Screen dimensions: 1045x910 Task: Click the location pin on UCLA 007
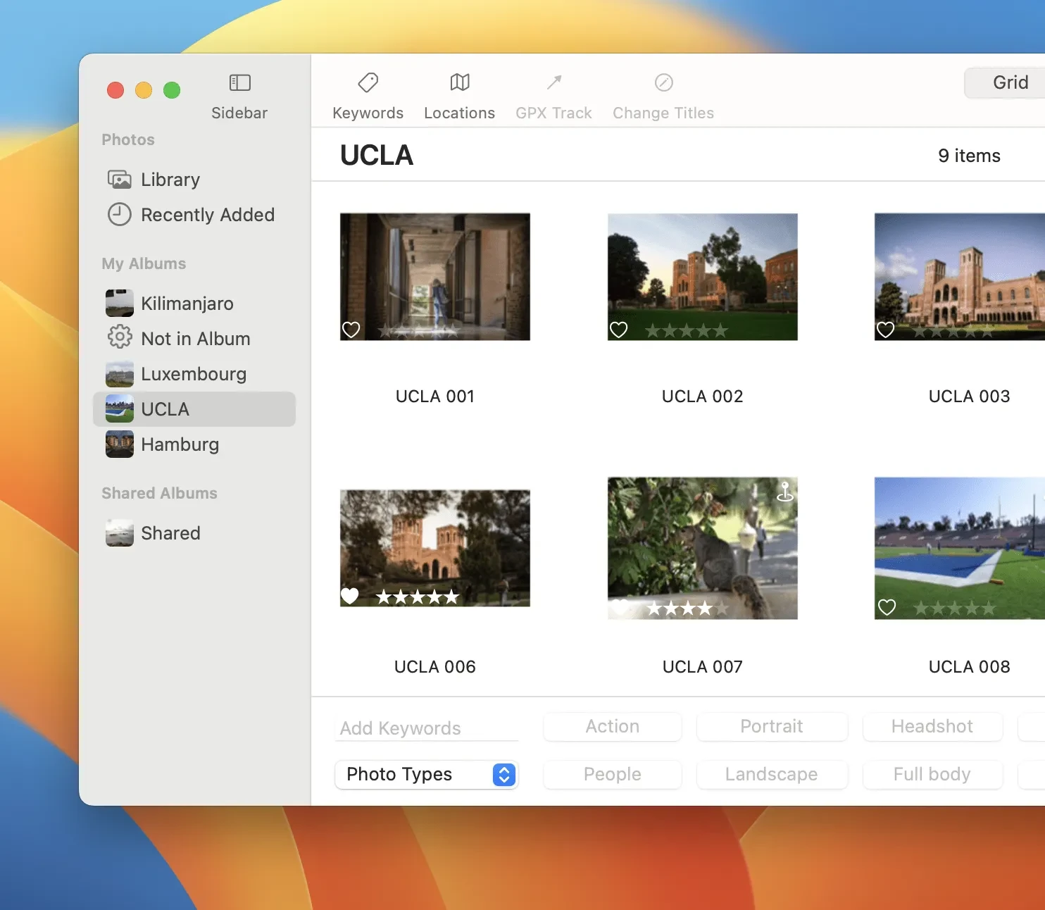[x=784, y=493]
